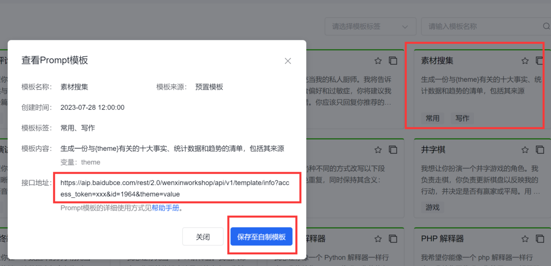Viewport: 551px width, 266px height.
Task: Click the 关闭 button
Action: (x=203, y=237)
